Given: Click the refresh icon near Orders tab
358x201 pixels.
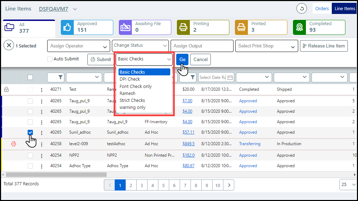Looking at the screenshot, I should click(x=301, y=8).
